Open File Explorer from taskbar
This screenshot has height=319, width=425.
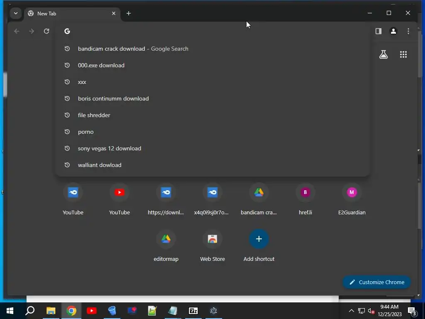(51, 311)
